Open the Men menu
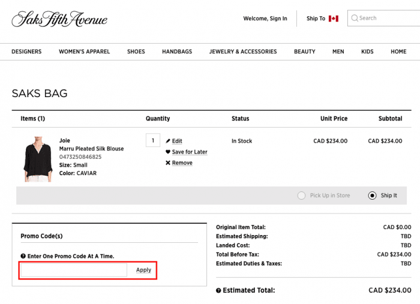Viewport: 420px width, 304px height. [338, 52]
